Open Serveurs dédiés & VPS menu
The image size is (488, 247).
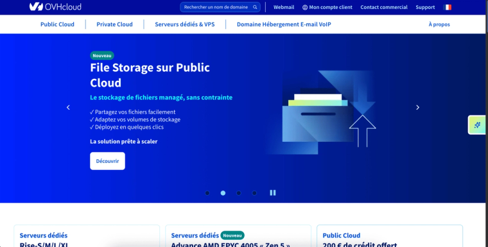pos(185,24)
